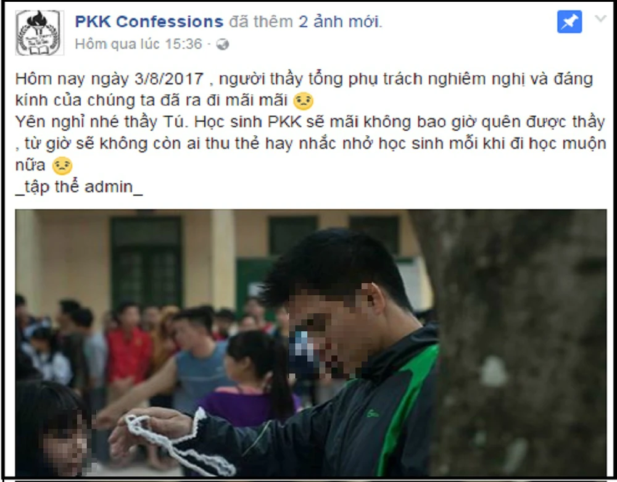Click the date 3/8/2017 in post text
The image size is (617, 482).
169,79
